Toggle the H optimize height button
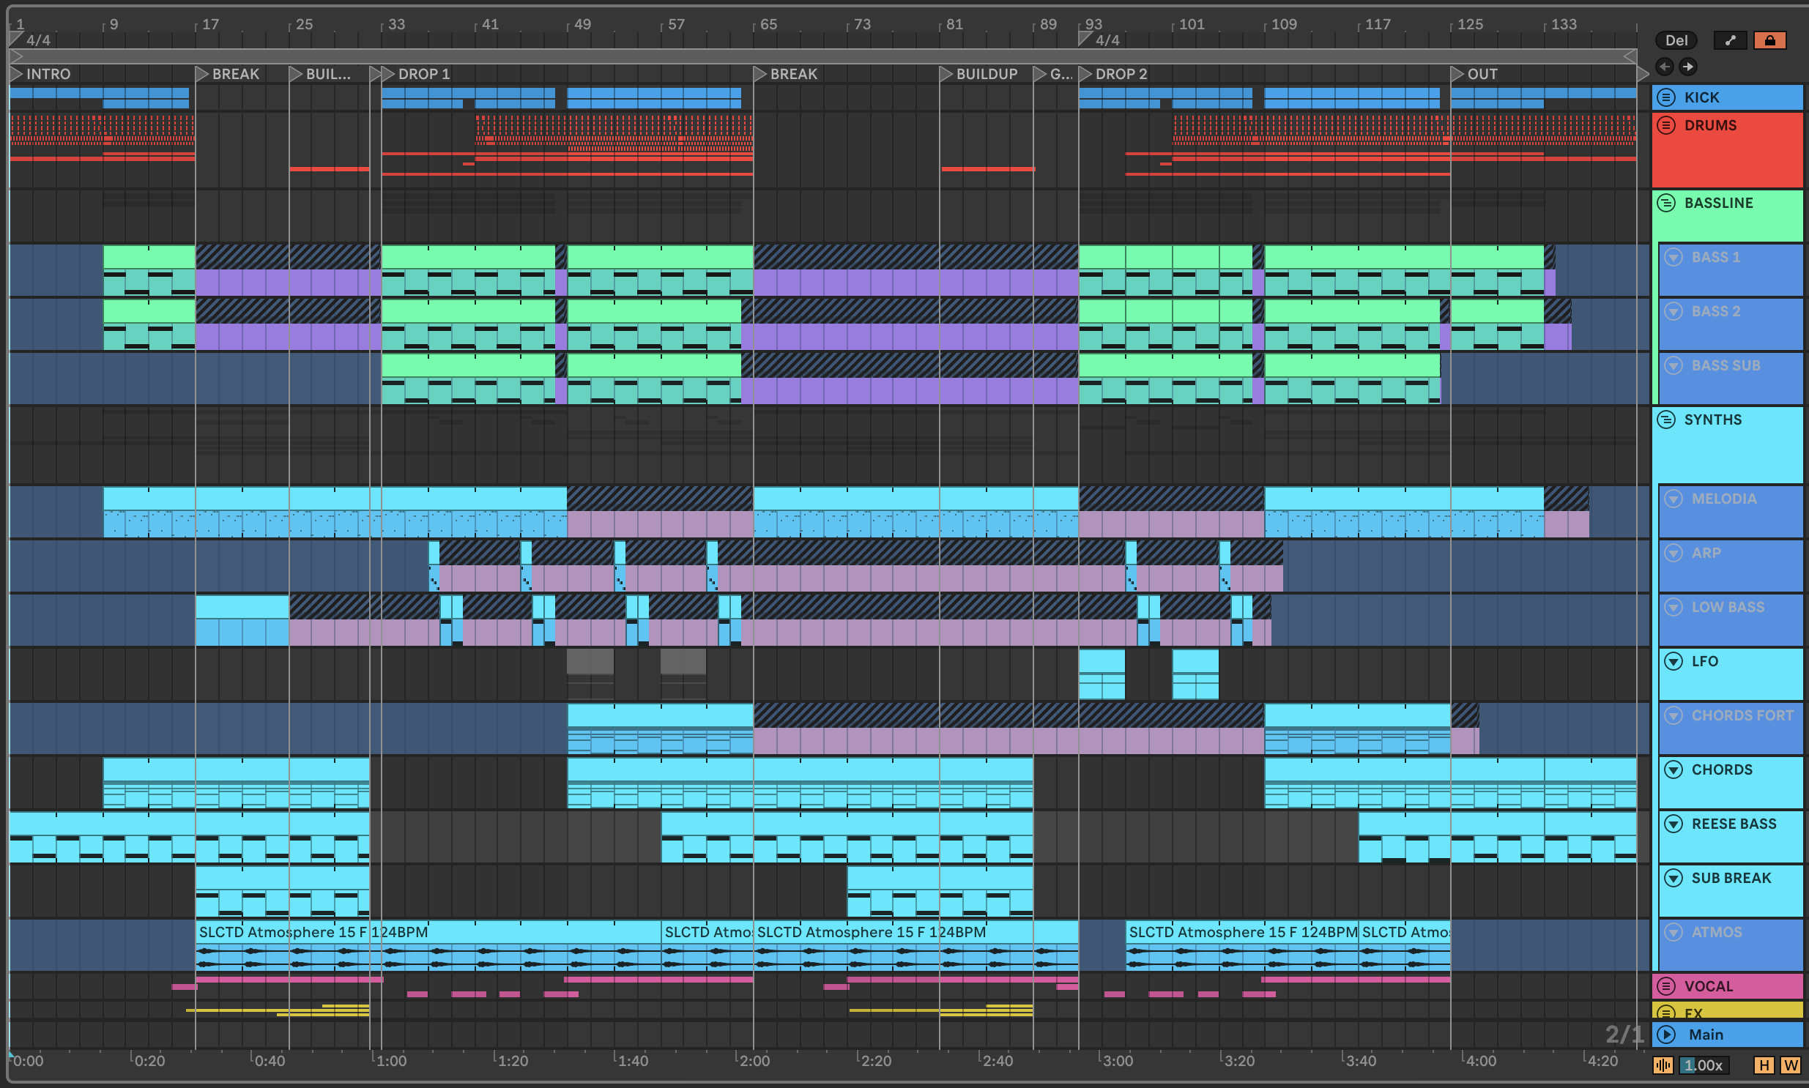1809x1088 pixels. tap(1764, 1065)
